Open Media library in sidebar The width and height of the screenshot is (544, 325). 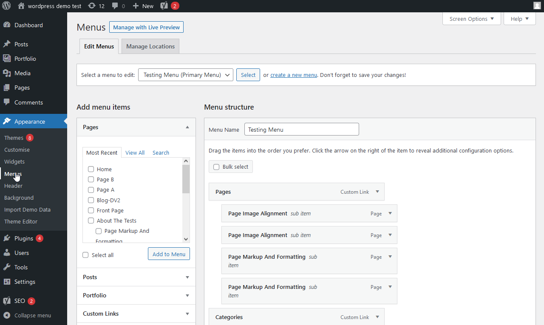[22, 73]
